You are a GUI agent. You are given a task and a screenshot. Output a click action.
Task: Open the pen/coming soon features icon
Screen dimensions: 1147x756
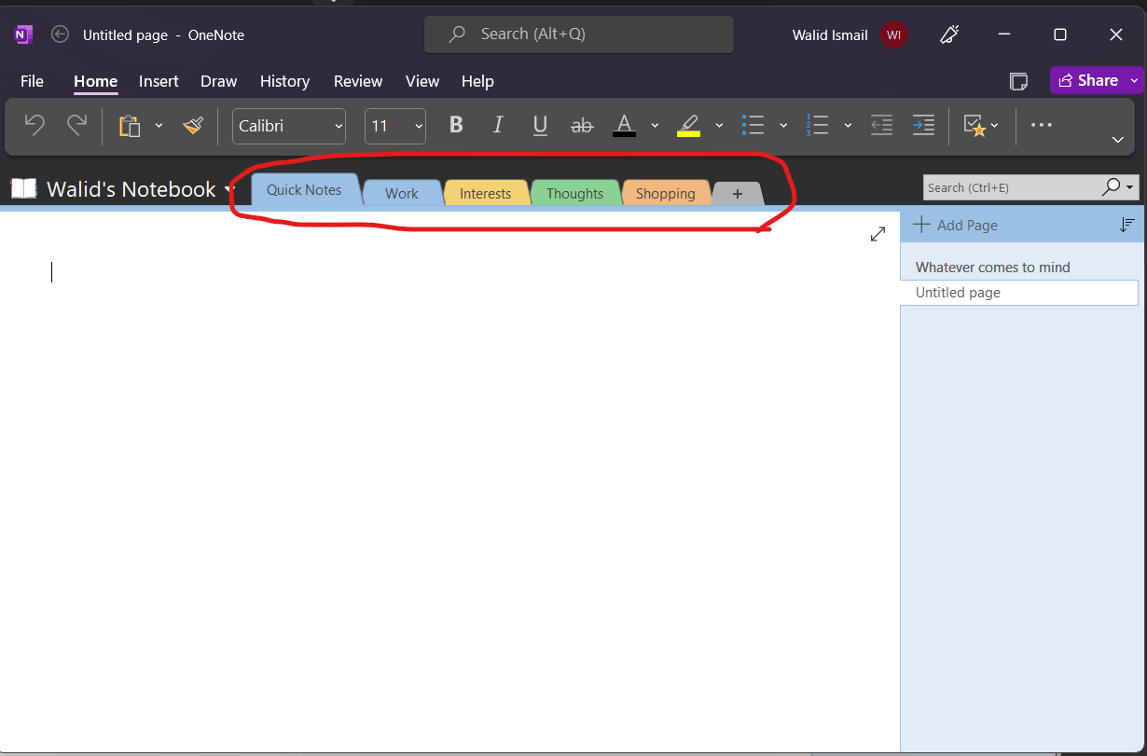(x=949, y=34)
